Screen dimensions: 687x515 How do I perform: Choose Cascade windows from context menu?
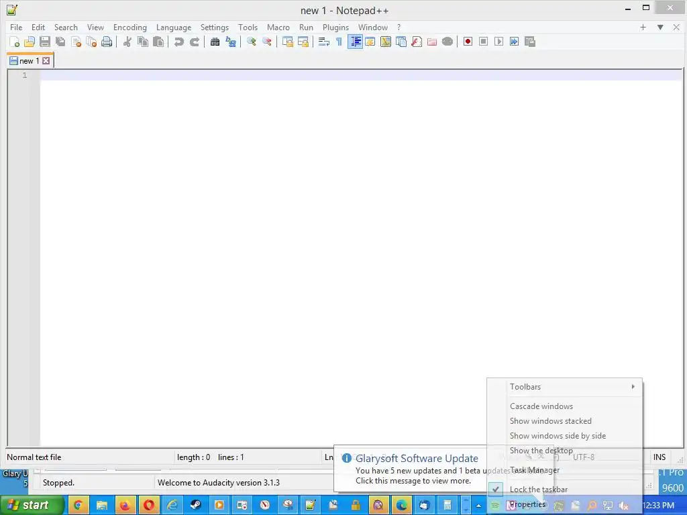point(565,406)
